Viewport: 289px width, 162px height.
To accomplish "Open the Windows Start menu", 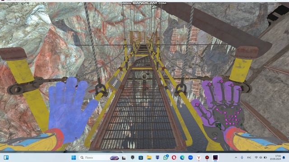I will pyautogui.click(x=74, y=157).
